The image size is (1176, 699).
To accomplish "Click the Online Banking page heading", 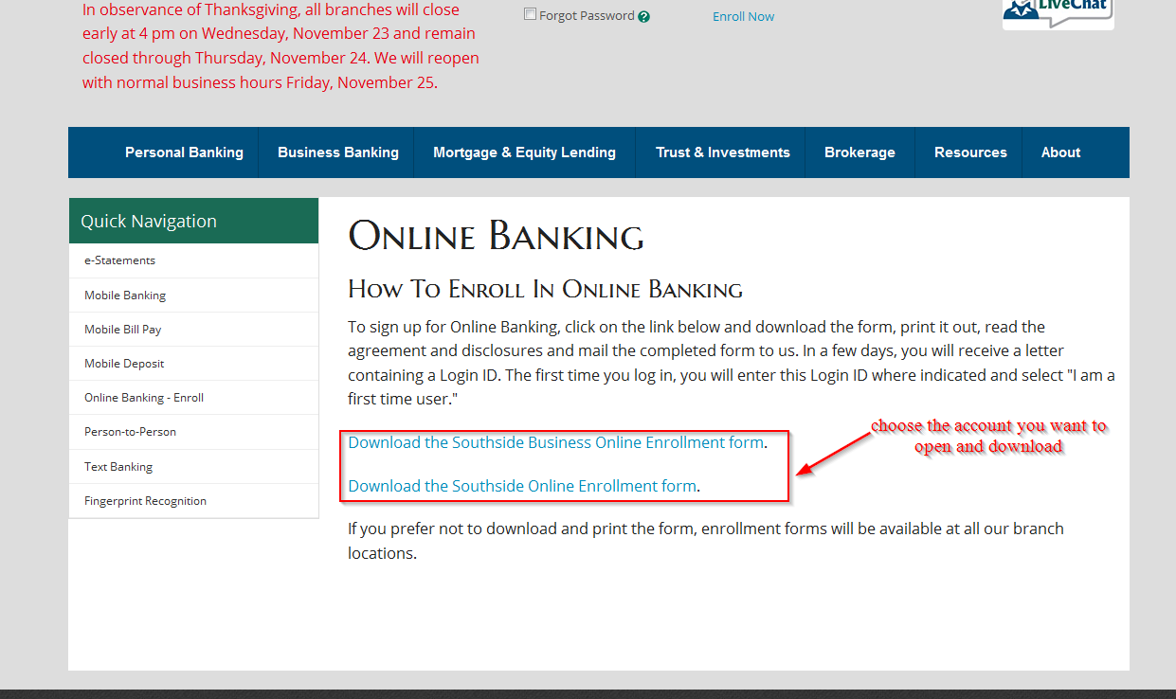I will tap(496, 236).
